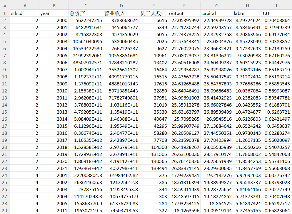Select cell with value 222008804.8
The width and height of the screenshot is (292, 214).
[86, 175]
